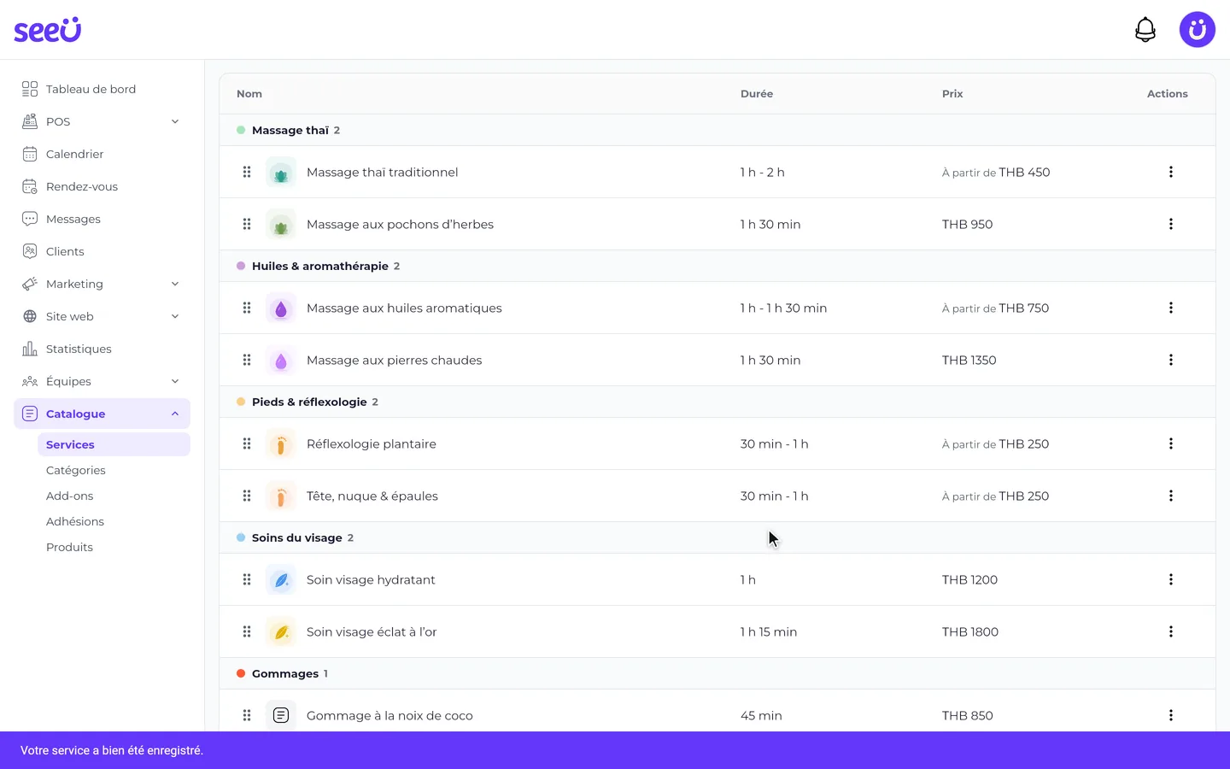Select Add-ons under Catalogue

pos(114,496)
